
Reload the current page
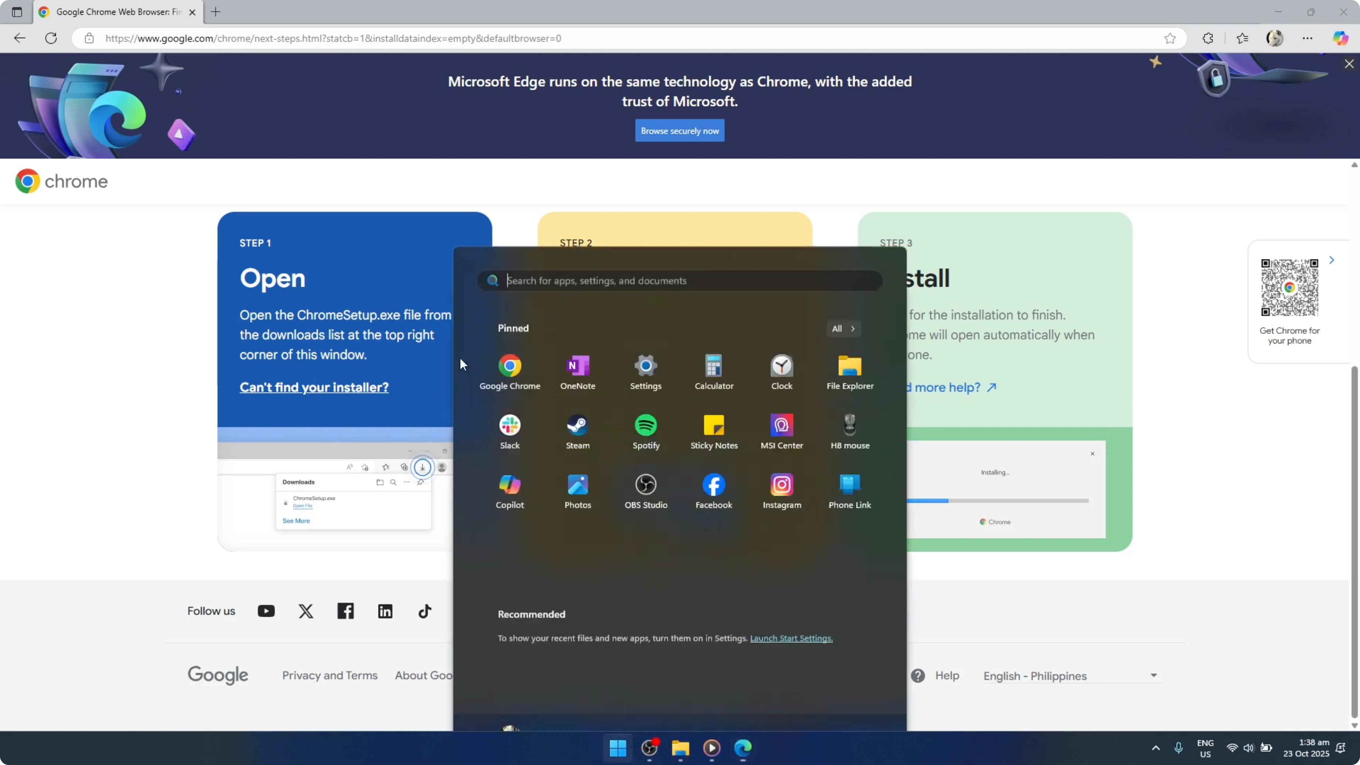[51, 38]
